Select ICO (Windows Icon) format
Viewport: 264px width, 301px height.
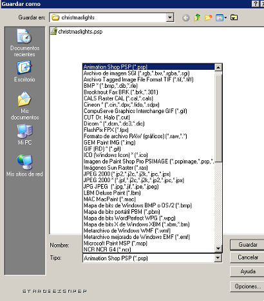(149, 155)
